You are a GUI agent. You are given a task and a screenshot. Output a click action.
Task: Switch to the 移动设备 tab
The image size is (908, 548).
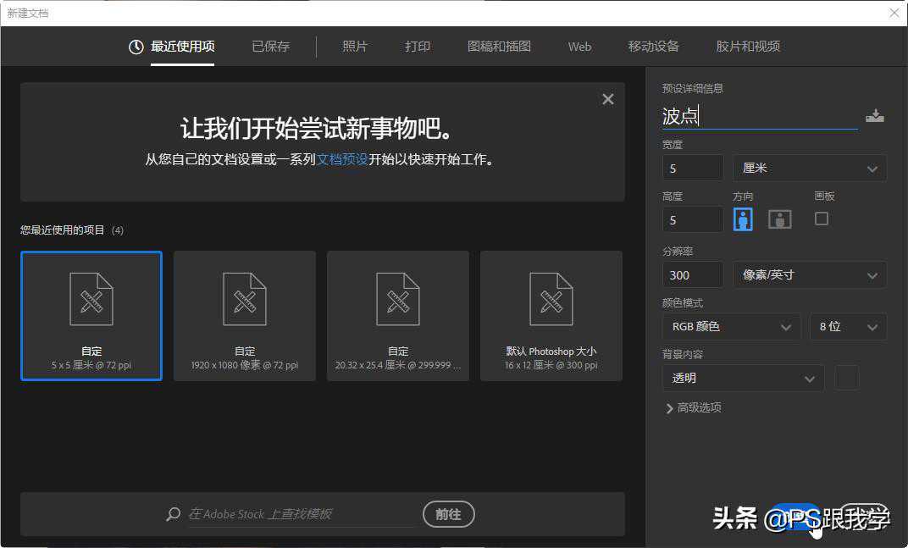tap(653, 47)
